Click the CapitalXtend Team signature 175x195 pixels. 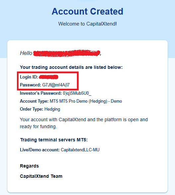[41, 176]
